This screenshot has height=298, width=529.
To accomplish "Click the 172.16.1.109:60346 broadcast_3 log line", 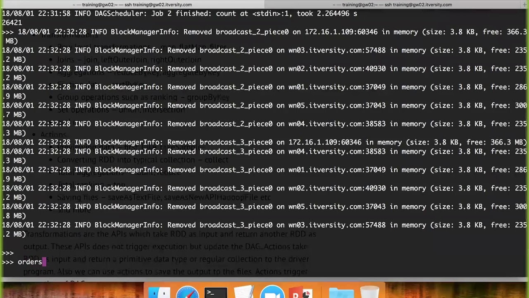I will pyautogui.click(x=264, y=142).
